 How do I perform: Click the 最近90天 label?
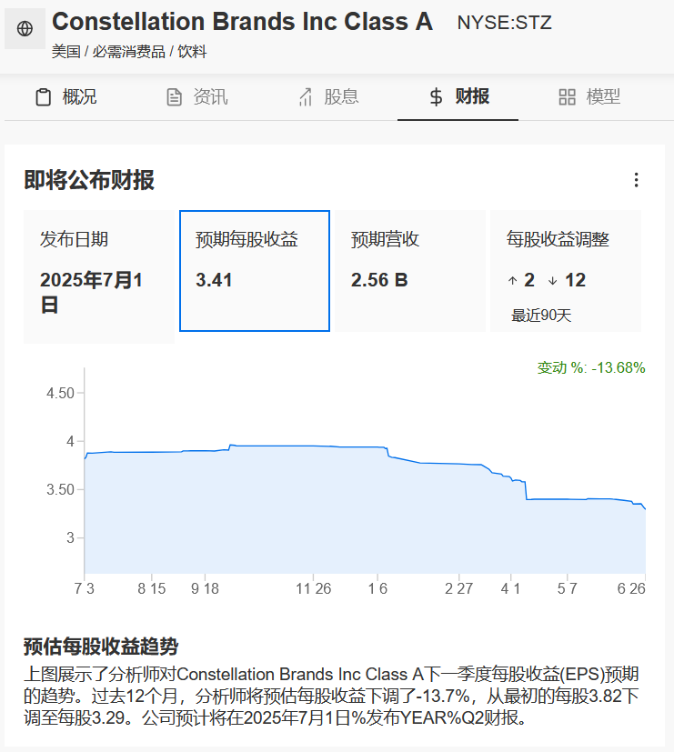click(x=541, y=316)
